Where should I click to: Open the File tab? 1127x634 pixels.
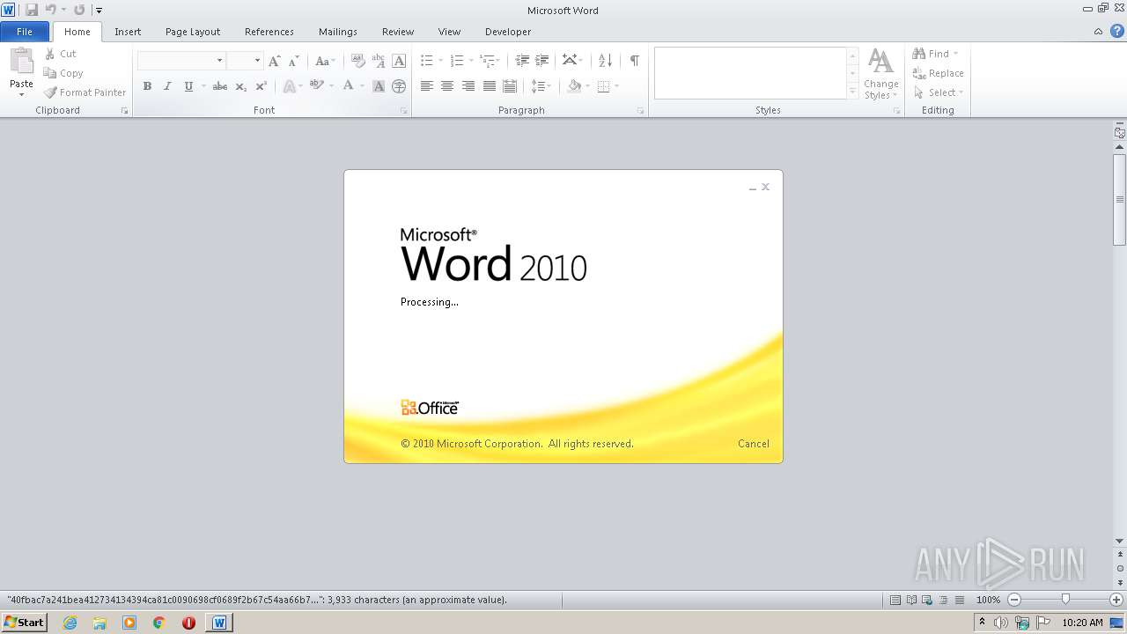(25, 32)
